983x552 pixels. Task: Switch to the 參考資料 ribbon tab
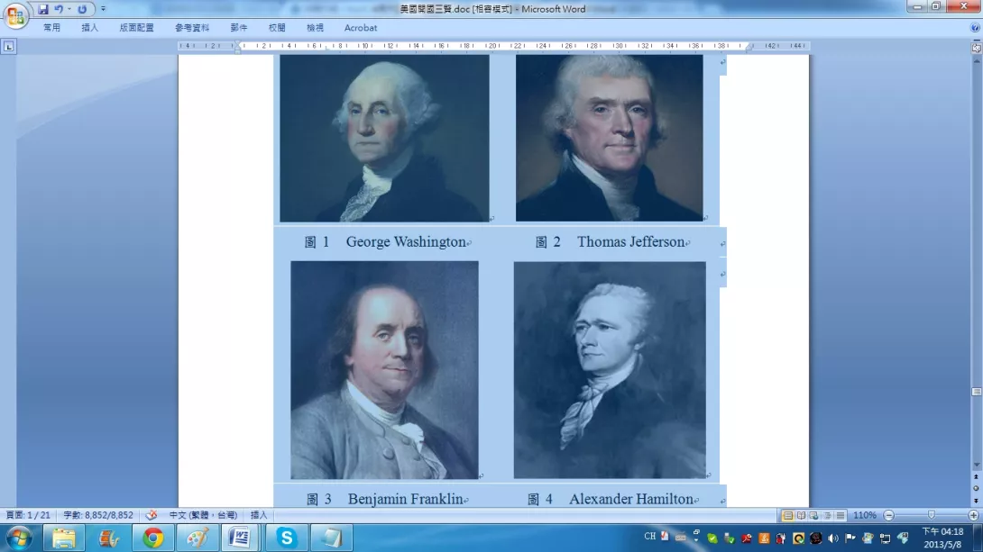click(x=192, y=28)
